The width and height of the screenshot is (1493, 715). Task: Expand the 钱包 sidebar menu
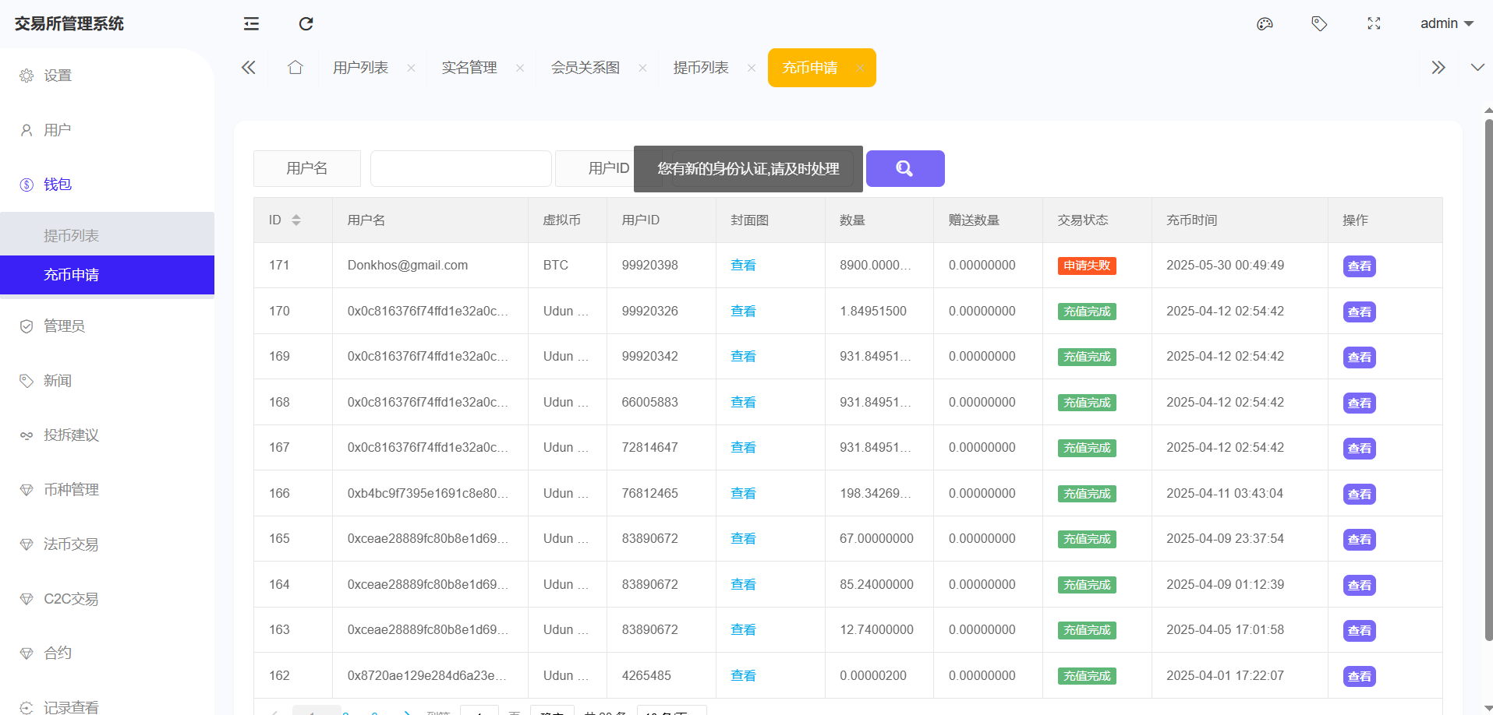(58, 185)
